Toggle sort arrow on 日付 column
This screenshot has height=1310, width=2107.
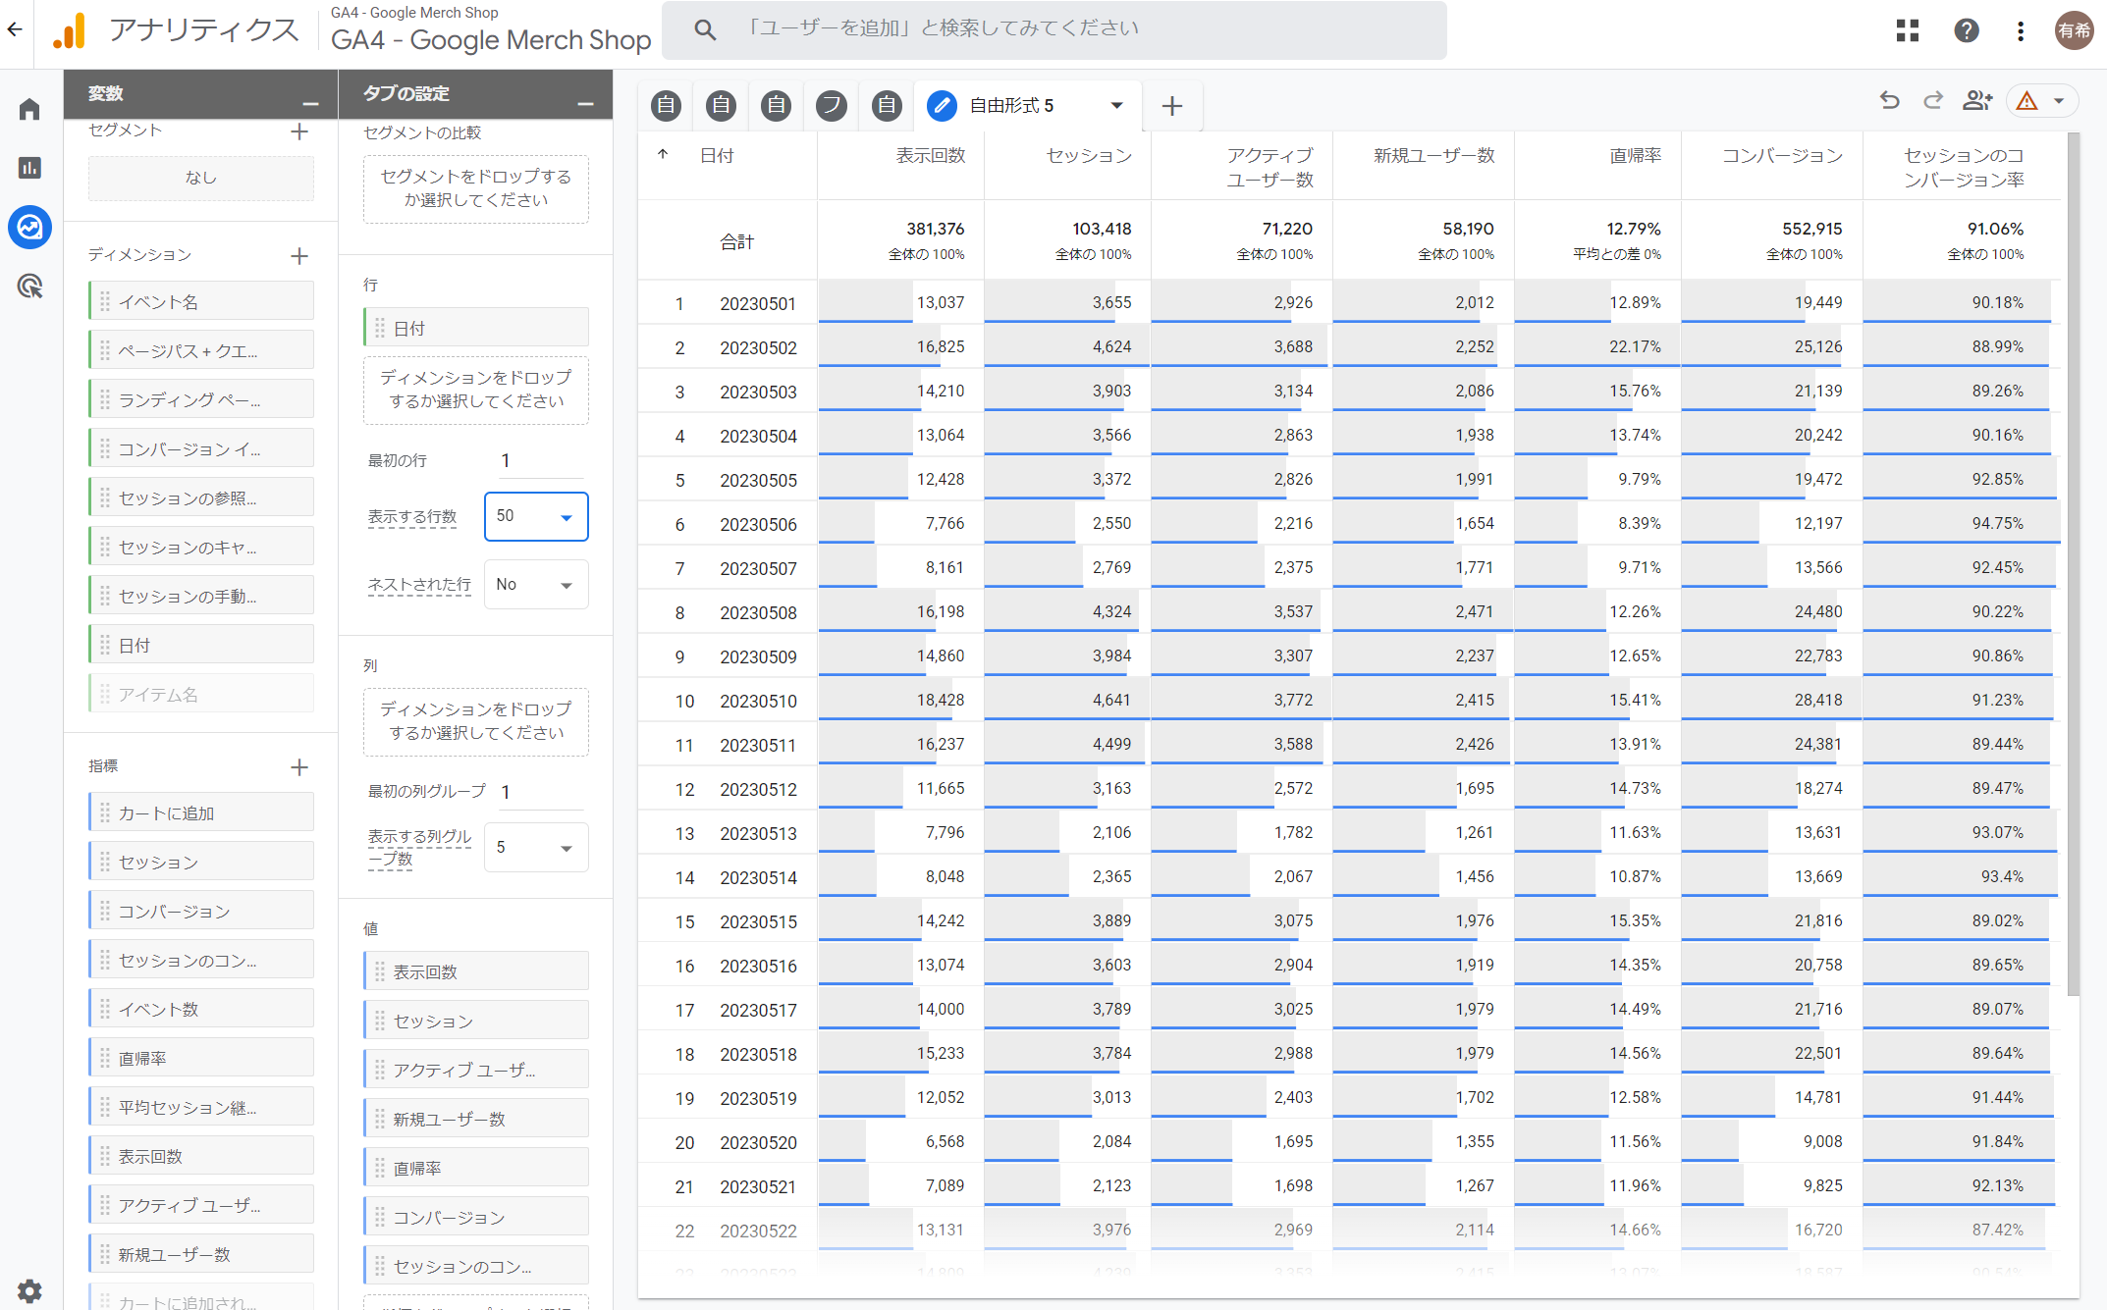point(663,154)
